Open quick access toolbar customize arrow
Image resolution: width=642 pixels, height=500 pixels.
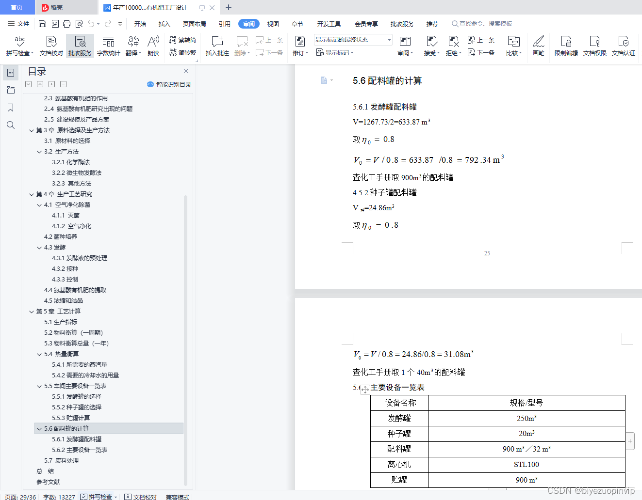click(x=120, y=24)
